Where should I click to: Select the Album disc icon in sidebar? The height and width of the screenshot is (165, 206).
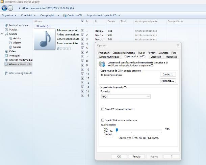tap(10, 43)
